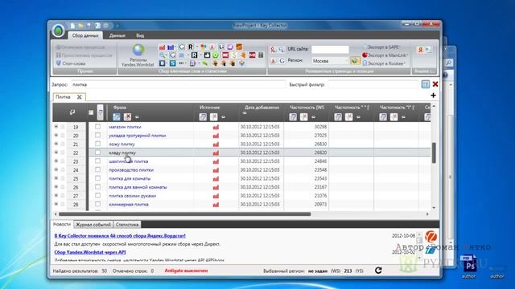Check the box for плитка своими руками
Viewport: 515px width, 289px height.
(x=97, y=195)
